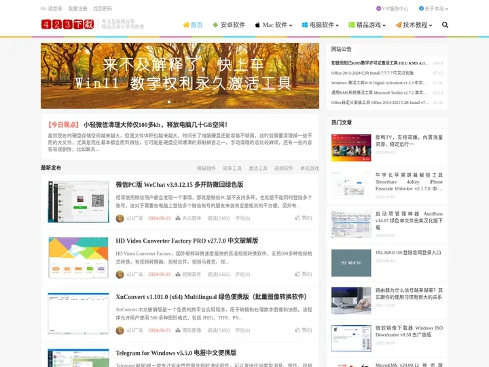This screenshot has width=489, height=367.
Task: Open hot article 胖鸭TV，支持双播
Action: click(x=409, y=141)
